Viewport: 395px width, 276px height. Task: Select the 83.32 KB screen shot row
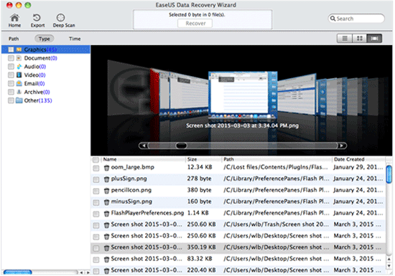(238, 259)
